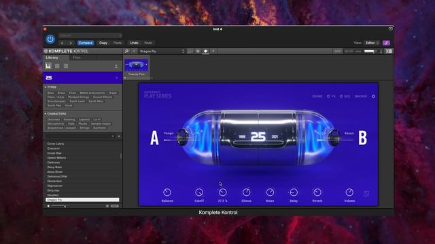Click the Delay knob
Screen dimensions: 435x244
[x=294, y=192]
